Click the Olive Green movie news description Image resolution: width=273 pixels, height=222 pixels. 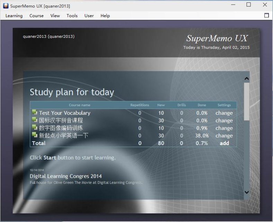click(86, 182)
